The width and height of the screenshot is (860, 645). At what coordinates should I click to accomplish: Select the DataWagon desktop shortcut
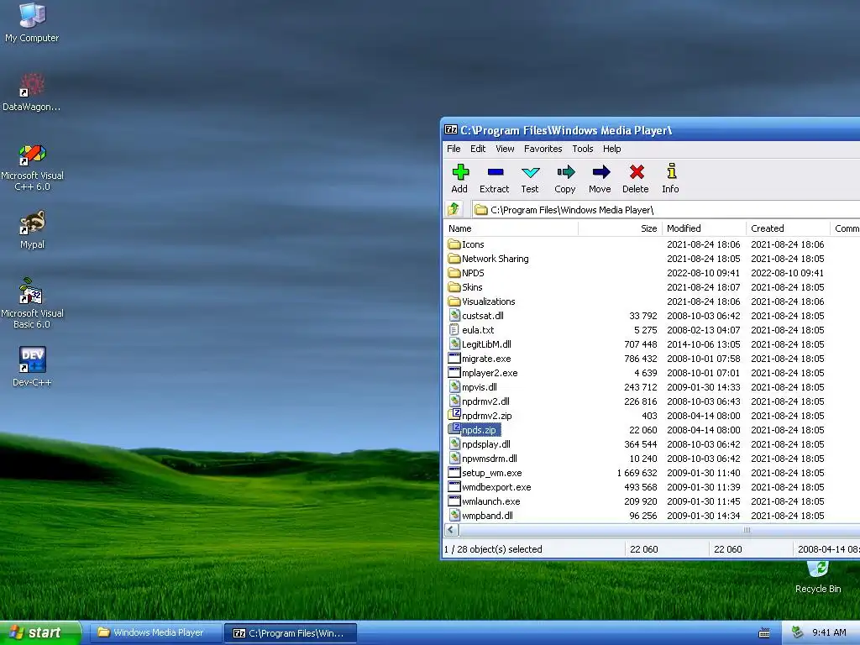(x=32, y=92)
